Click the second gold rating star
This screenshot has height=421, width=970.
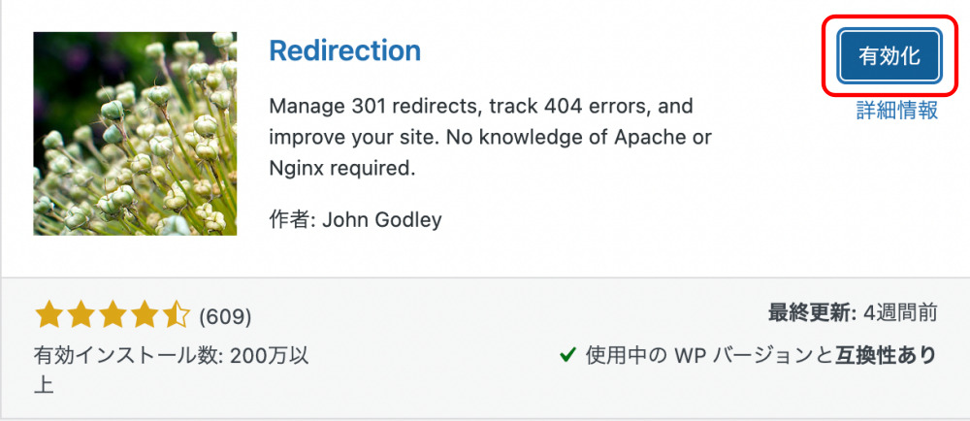coord(81,315)
